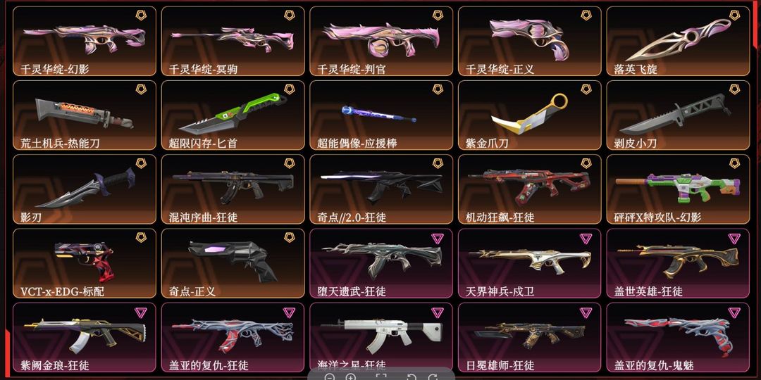
Task: Select the 天界神兵-戍卫 skin card
Action: [529, 264]
